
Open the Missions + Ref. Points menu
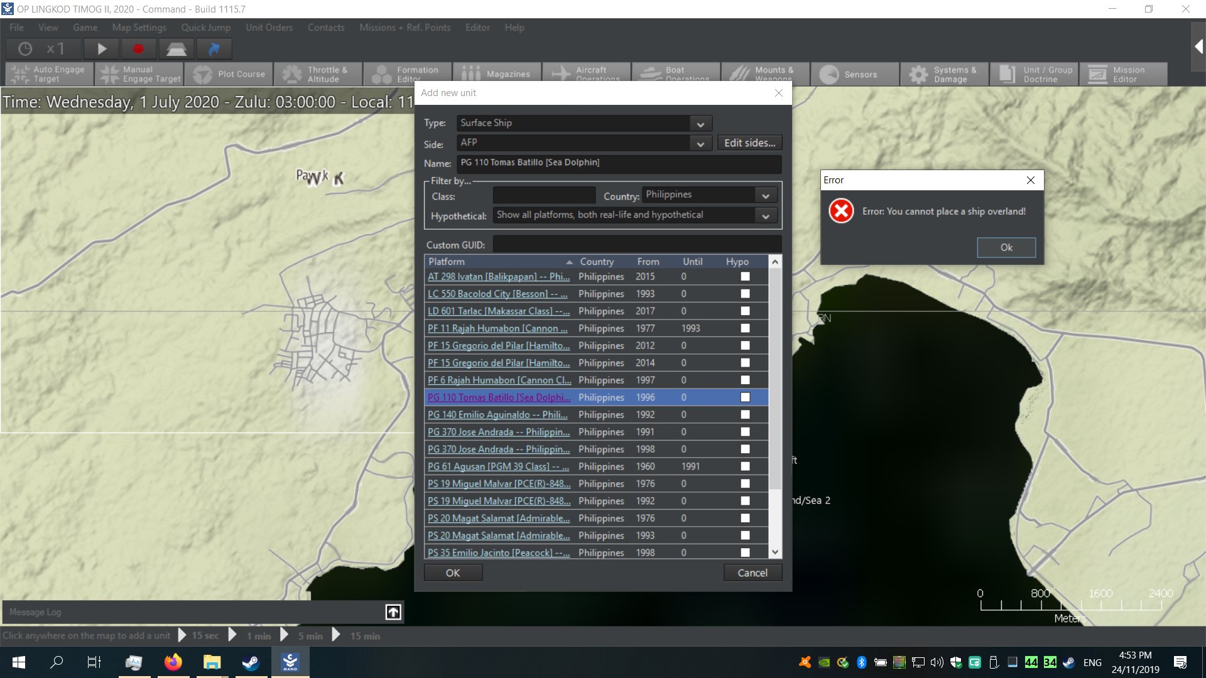pyautogui.click(x=405, y=28)
